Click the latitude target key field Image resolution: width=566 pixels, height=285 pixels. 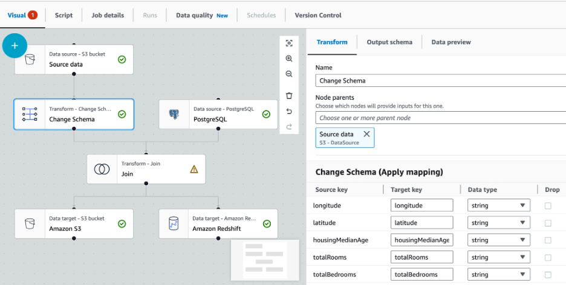pos(421,223)
